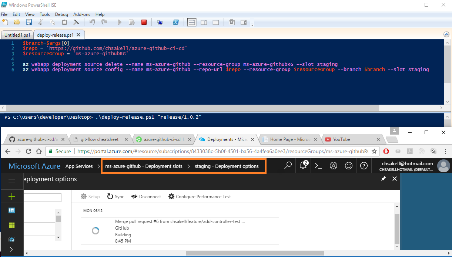Image resolution: width=452 pixels, height=257 pixels.
Task: Click the Sync button
Action: coord(115,197)
